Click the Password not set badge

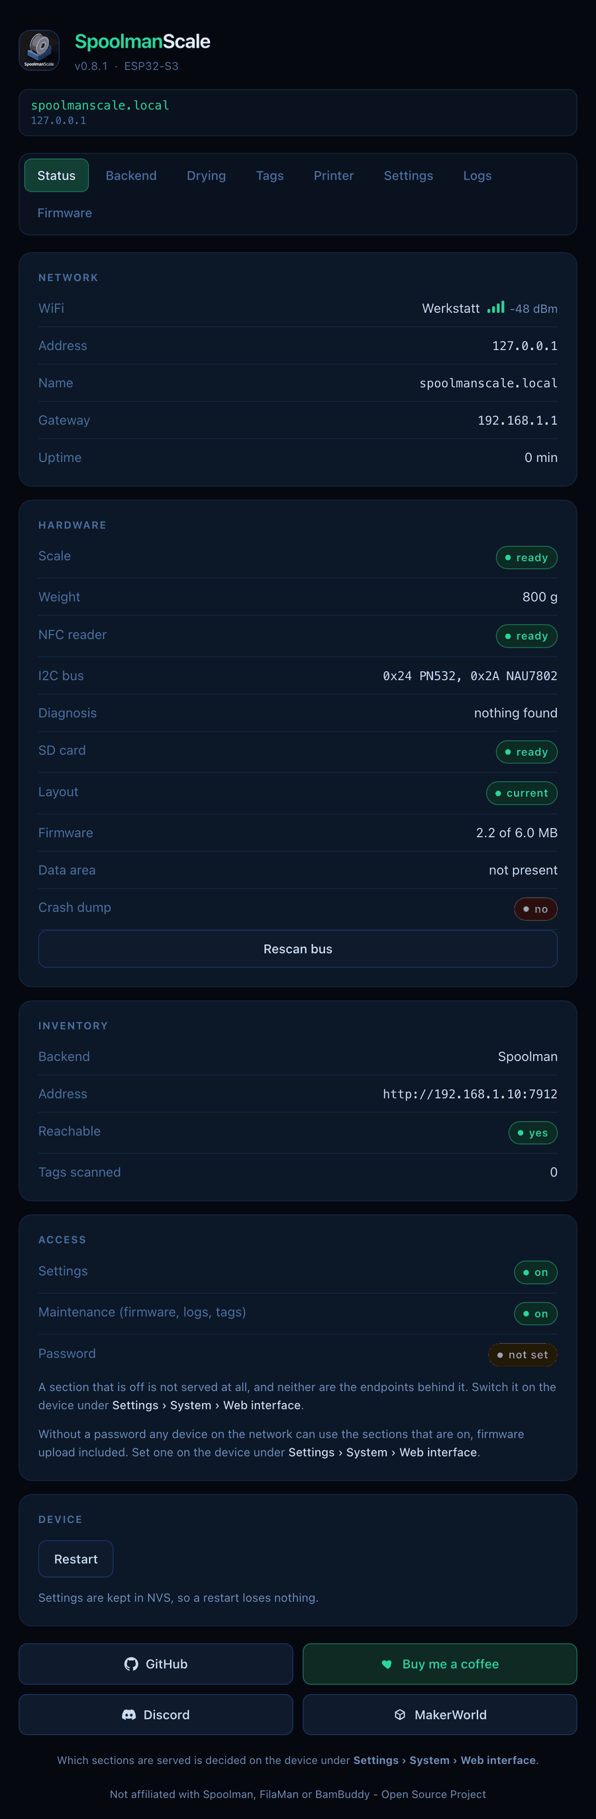(522, 1354)
